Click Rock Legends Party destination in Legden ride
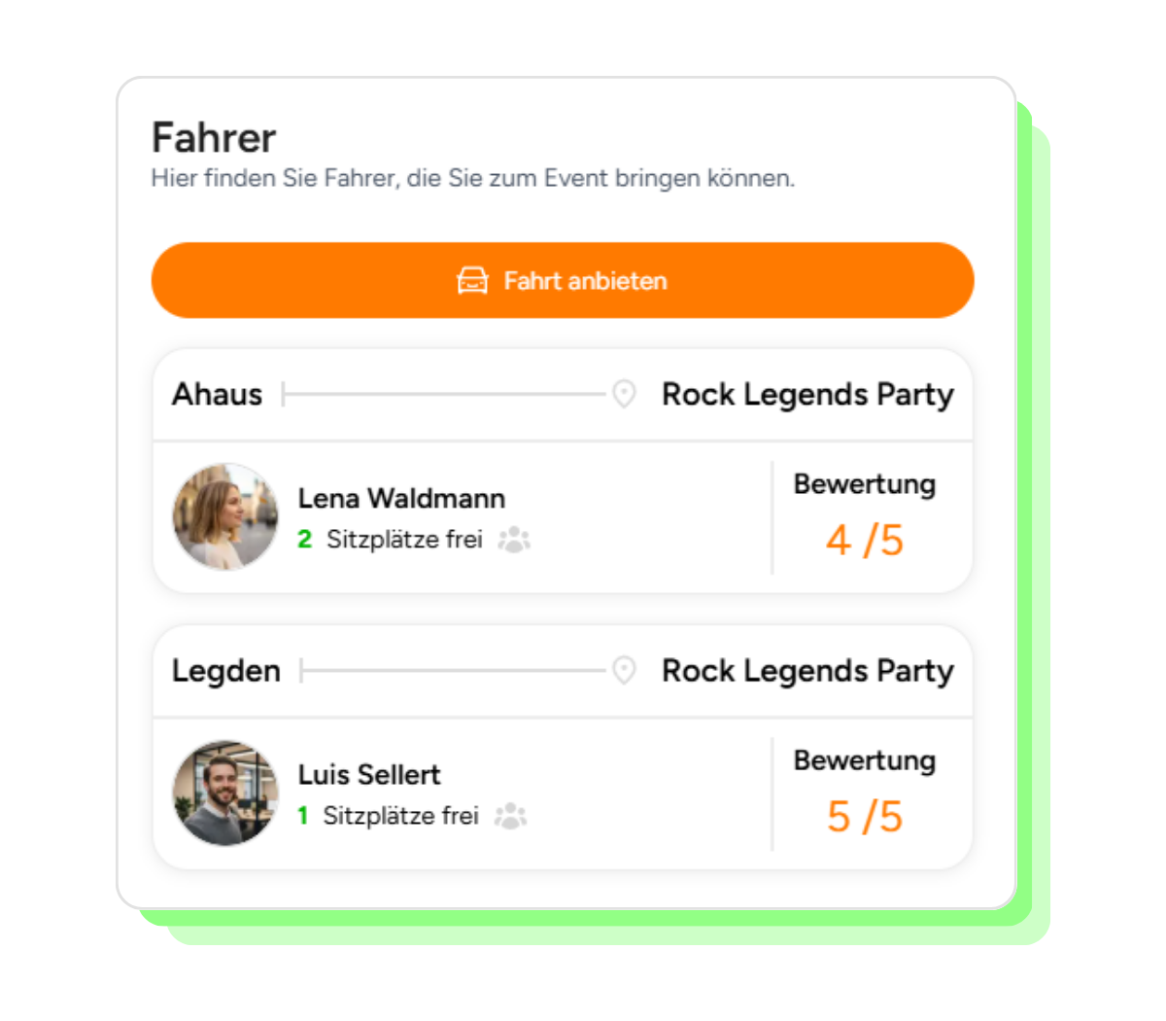The image size is (1166, 1021). pyautogui.click(x=807, y=671)
